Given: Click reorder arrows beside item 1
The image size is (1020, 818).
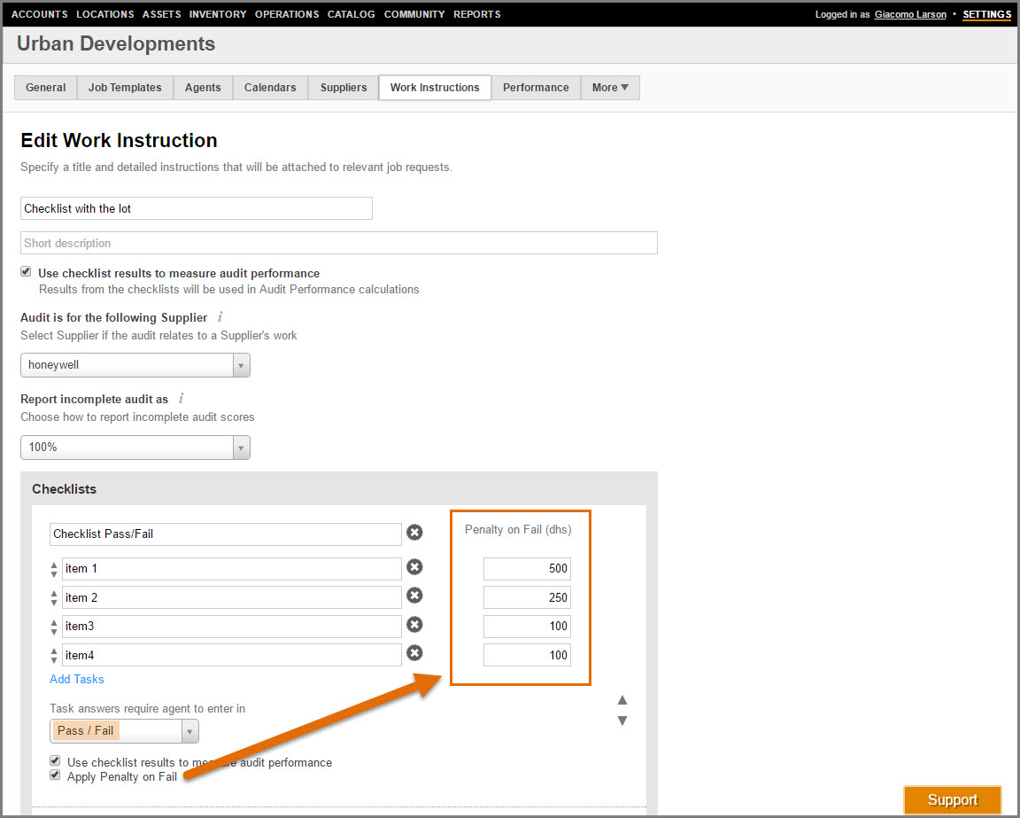Looking at the screenshot, I should click(54, 569).
